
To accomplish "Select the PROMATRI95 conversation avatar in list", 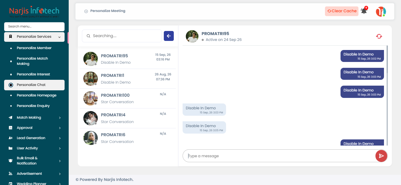I will pos(90,59).
